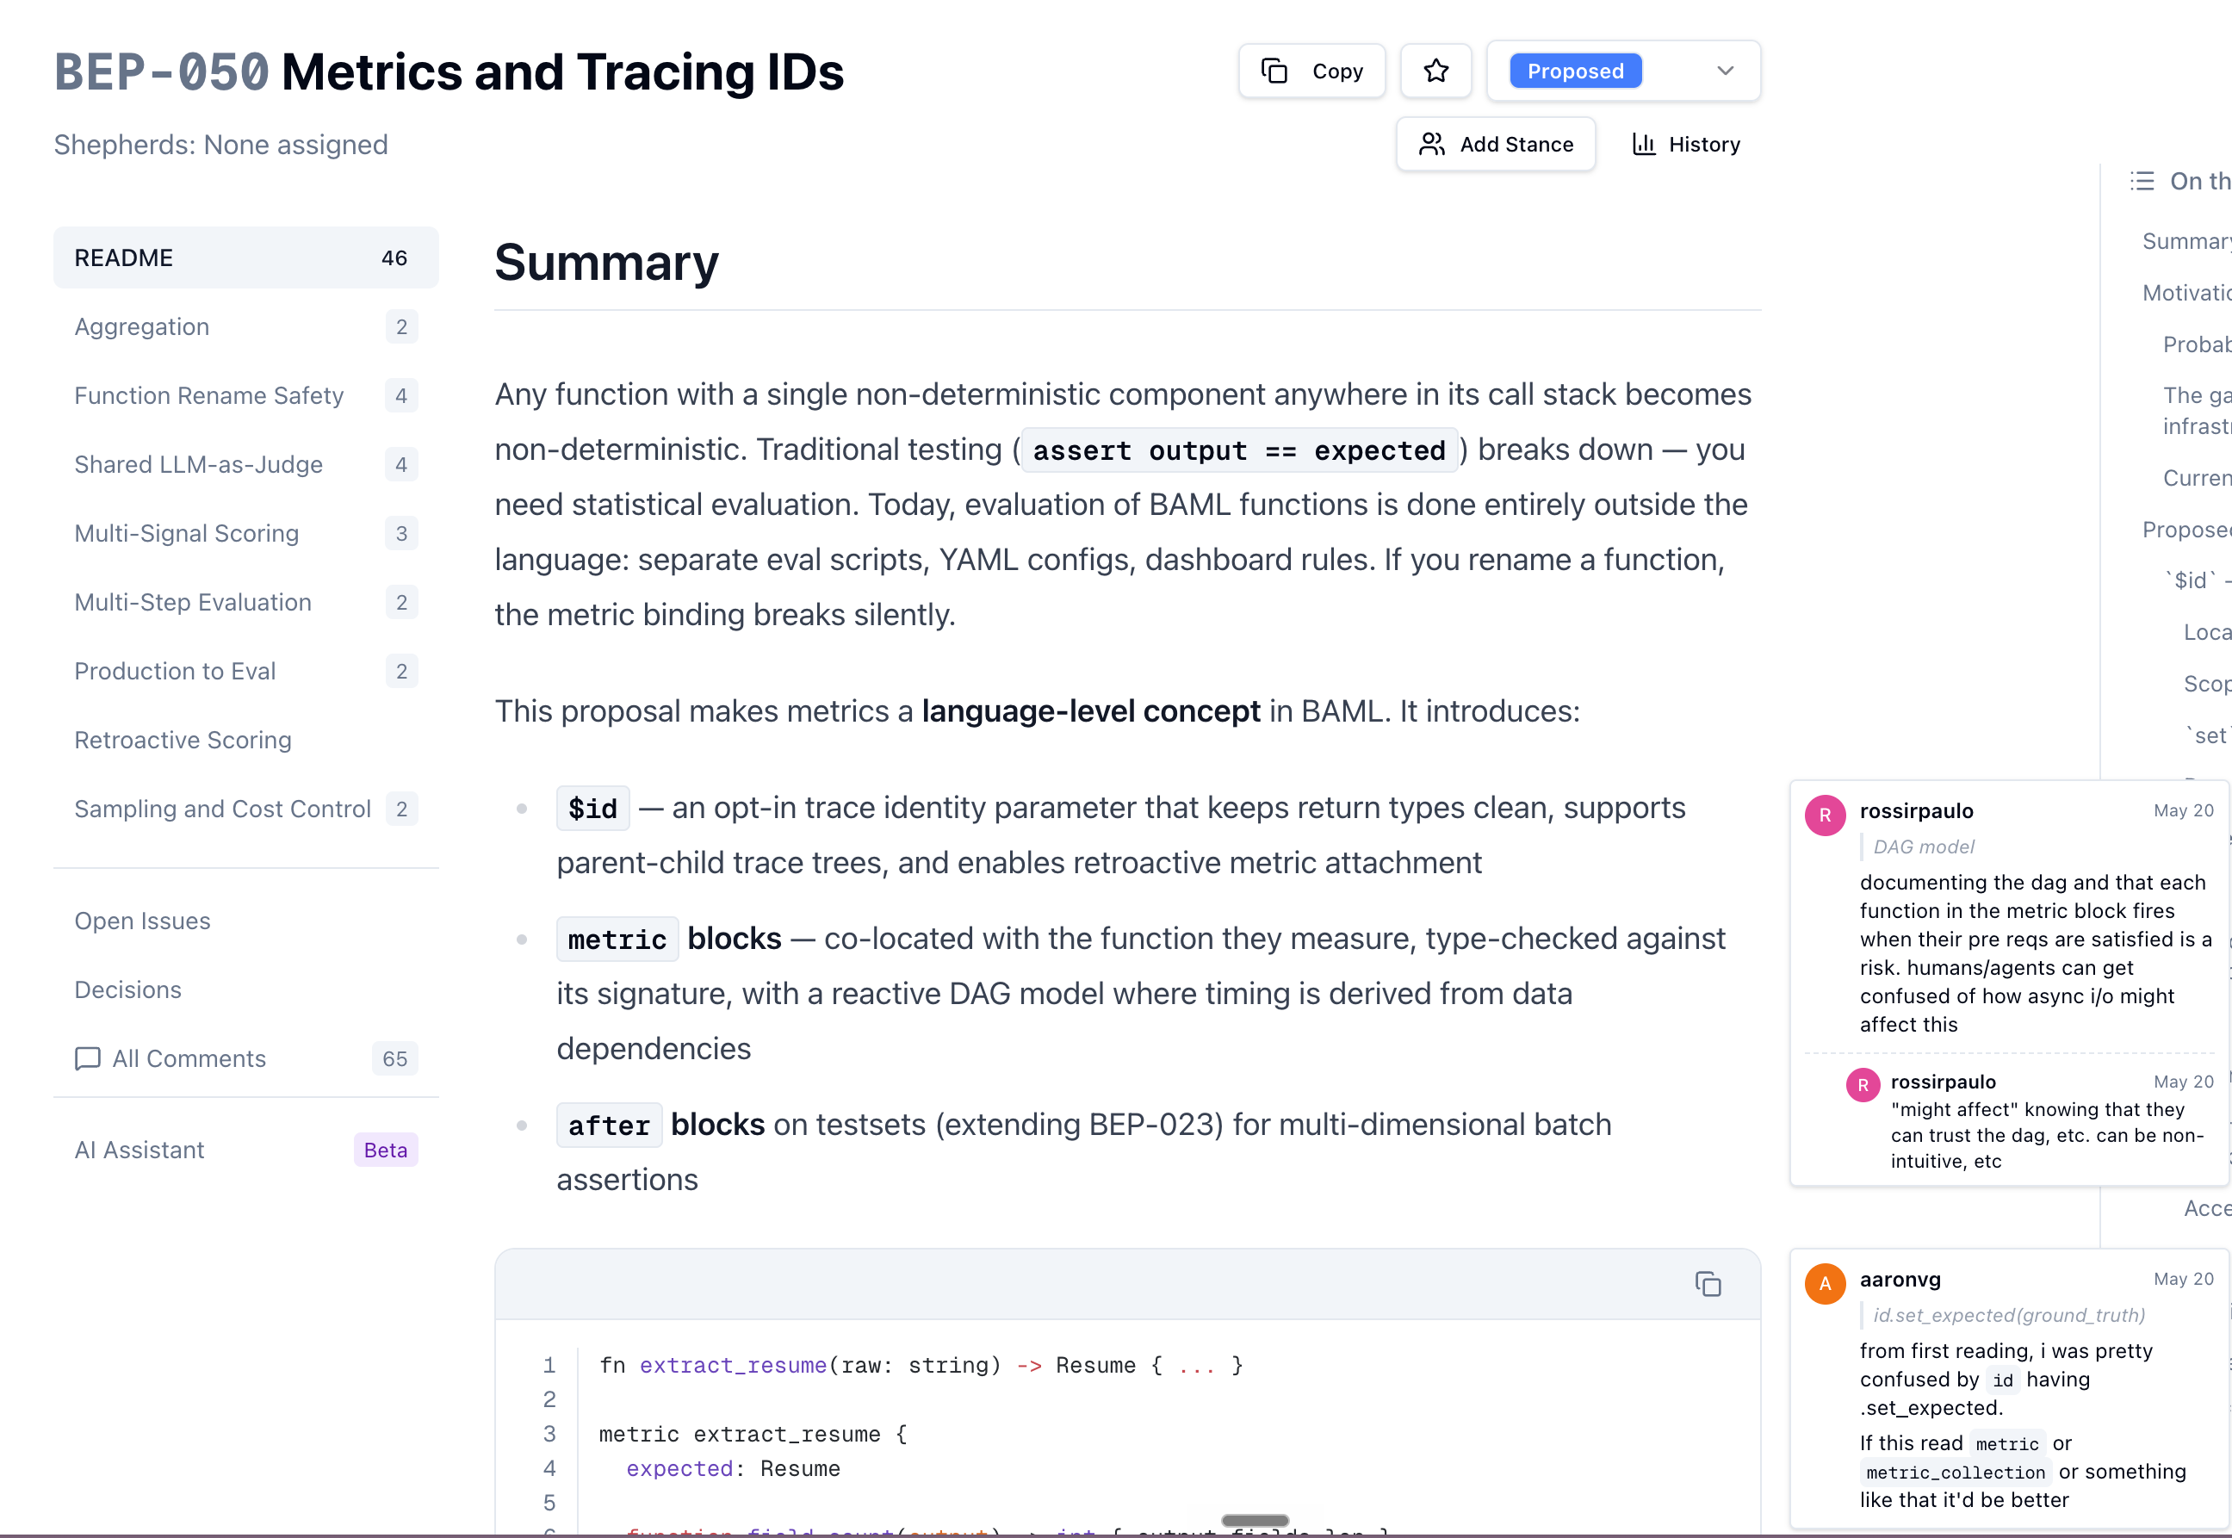The image size is (2232, 1538).
Task: Click the $id inline code term
Action: click(x=592, y=809)
